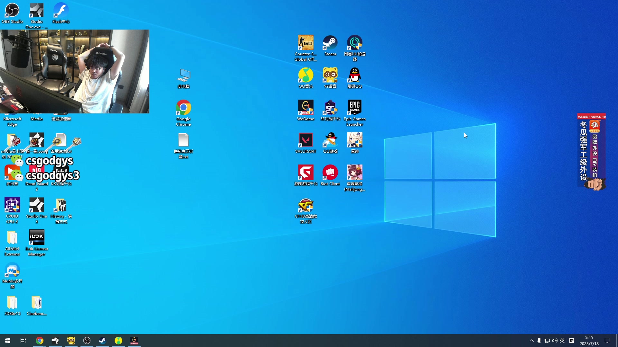
Task: Switch to OBS Studio on the taskbar
Action: (87, 341)
